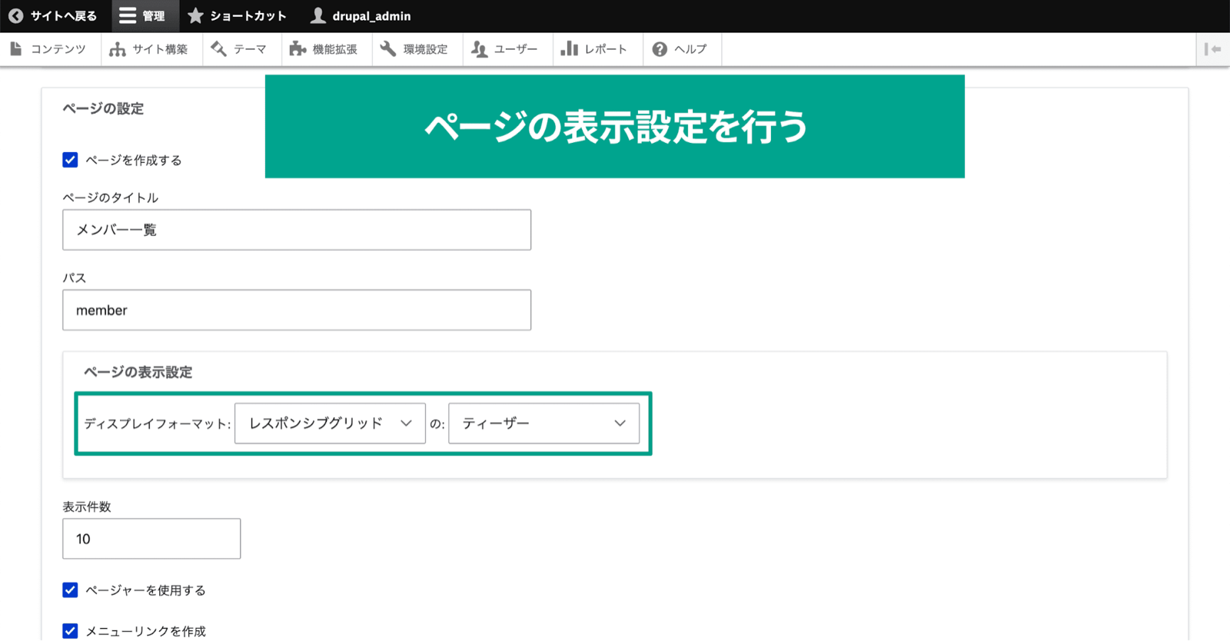
Task: Click the ユーザー people icon
Action: (x=479, y=49)
